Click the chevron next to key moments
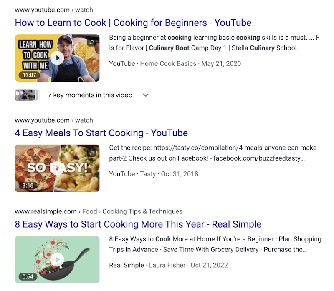This screenshot has height=291, width=334. pyautogui.click(x=146, y=95)
